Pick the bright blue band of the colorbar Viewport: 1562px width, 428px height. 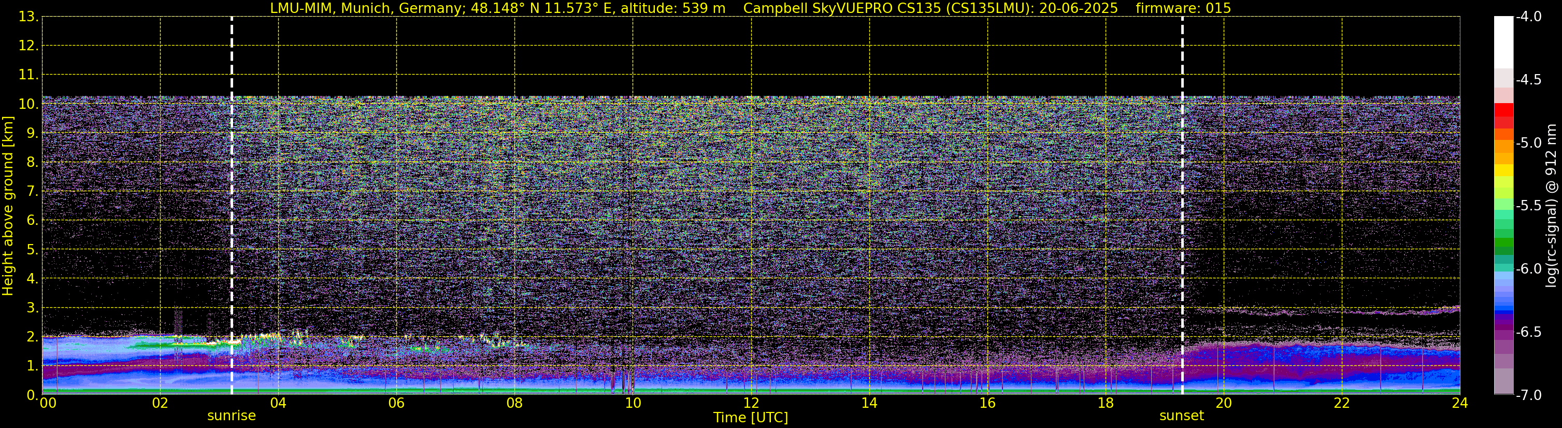tap(1503, 307)
